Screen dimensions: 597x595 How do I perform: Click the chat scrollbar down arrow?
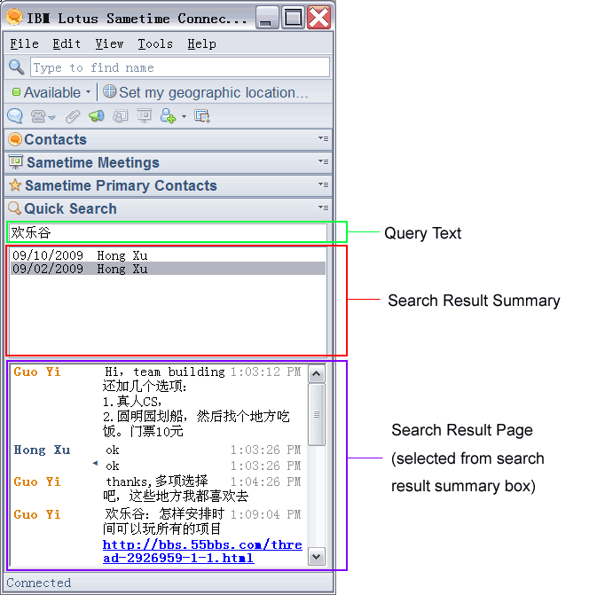tap(317, 557)
